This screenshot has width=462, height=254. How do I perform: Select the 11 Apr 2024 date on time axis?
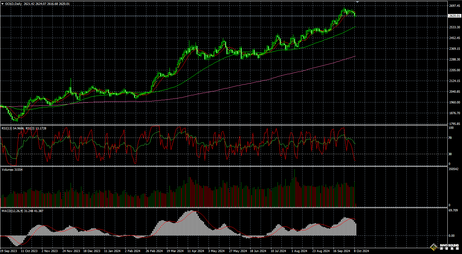coord(196,251)
